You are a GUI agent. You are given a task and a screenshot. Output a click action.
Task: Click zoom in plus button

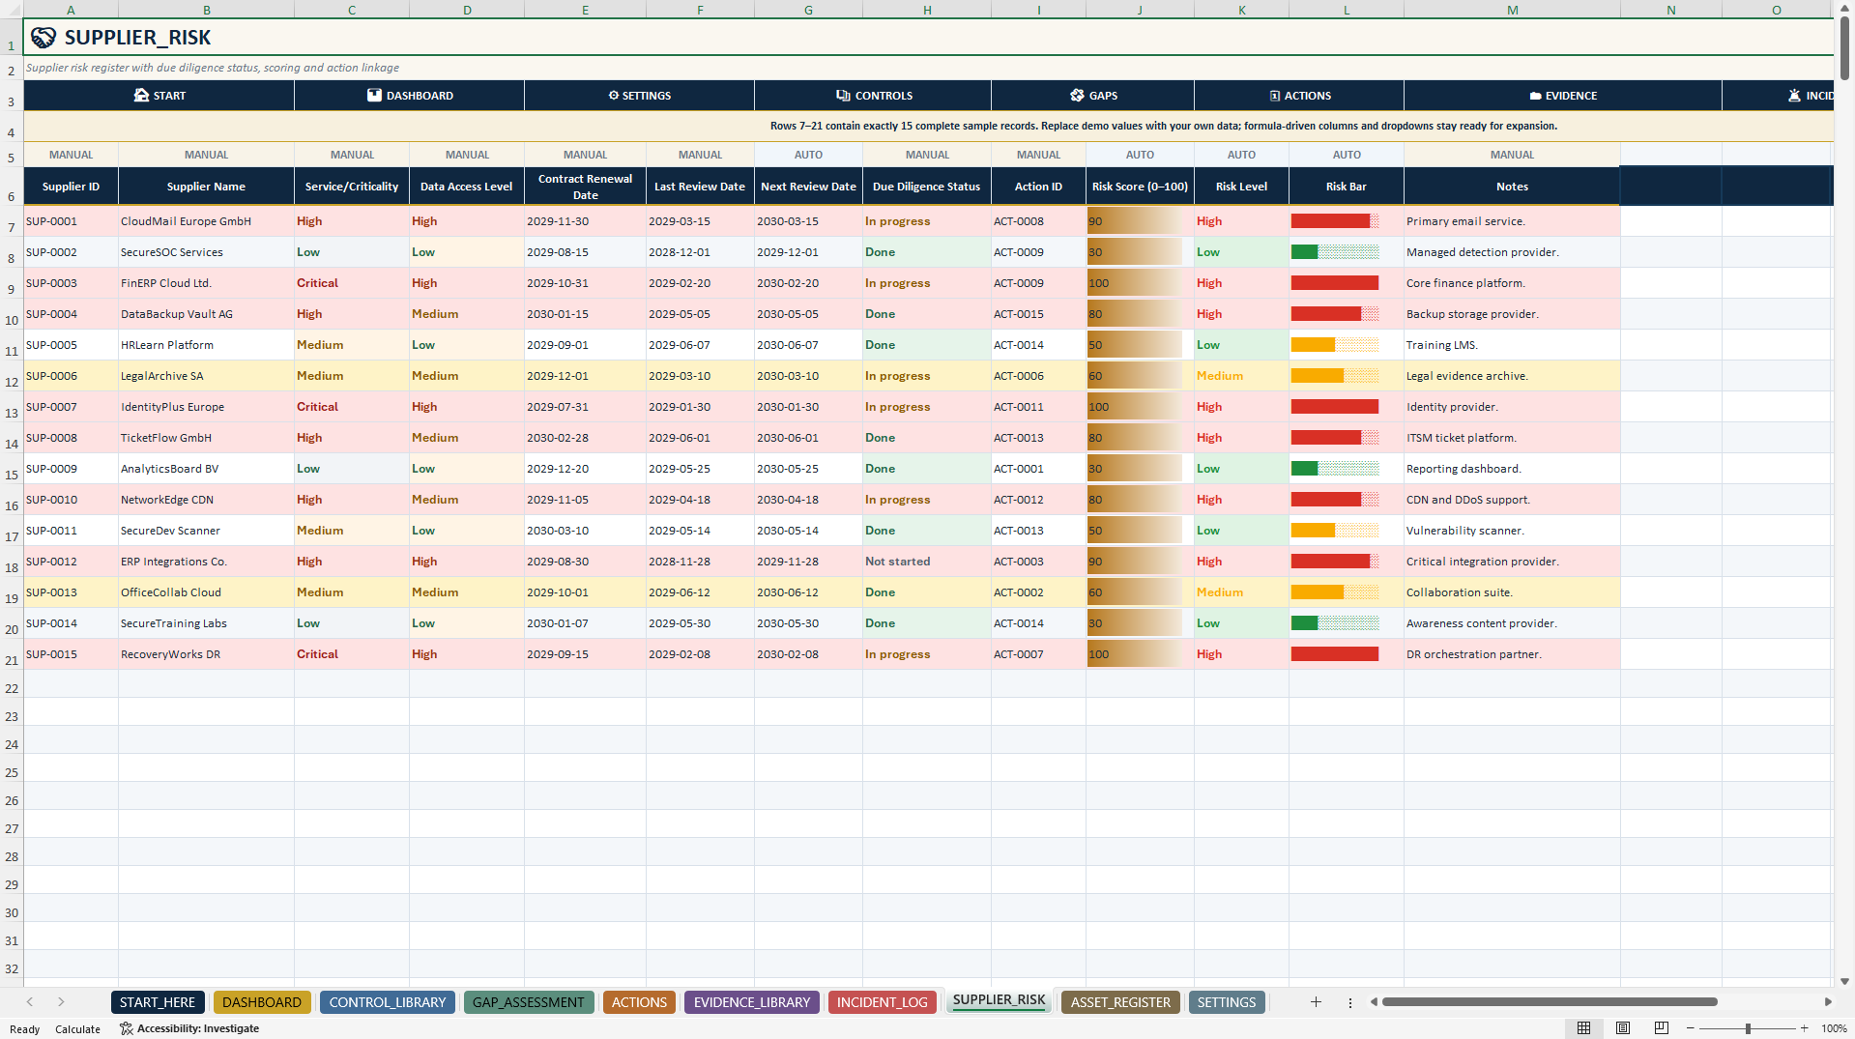[x=1804, y=1028]
